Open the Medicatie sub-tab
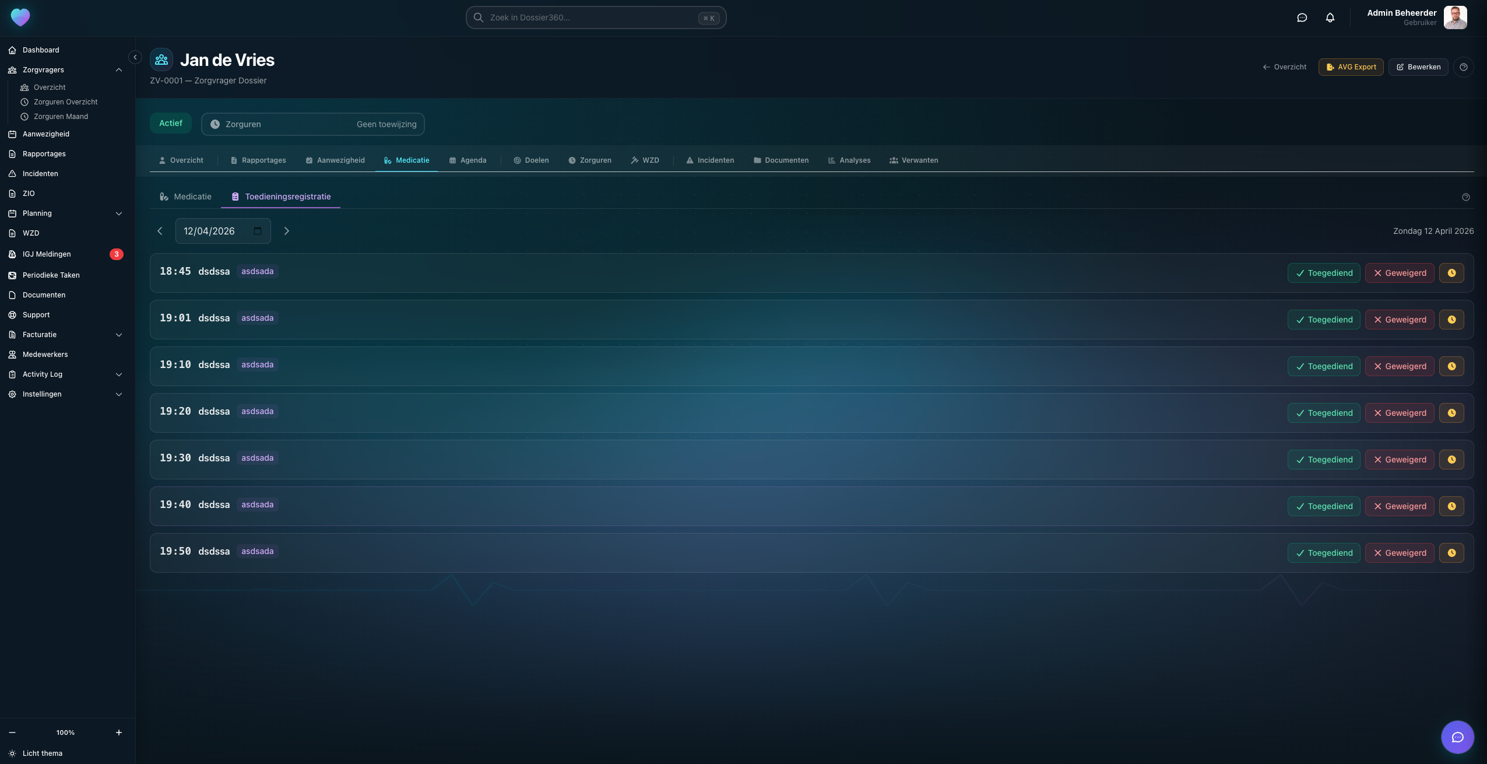Viewport: 1487px width, 764px height. (185, 197)
